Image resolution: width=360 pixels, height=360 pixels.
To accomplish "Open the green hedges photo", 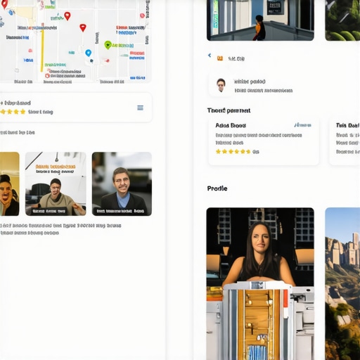I will click(x=342, y=20).
